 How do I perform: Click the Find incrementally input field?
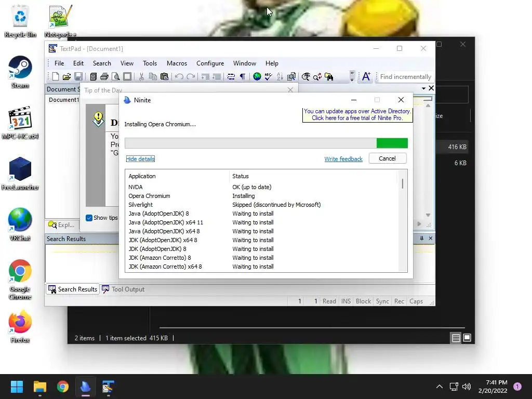pyautogui.click(x=405, y=77)
